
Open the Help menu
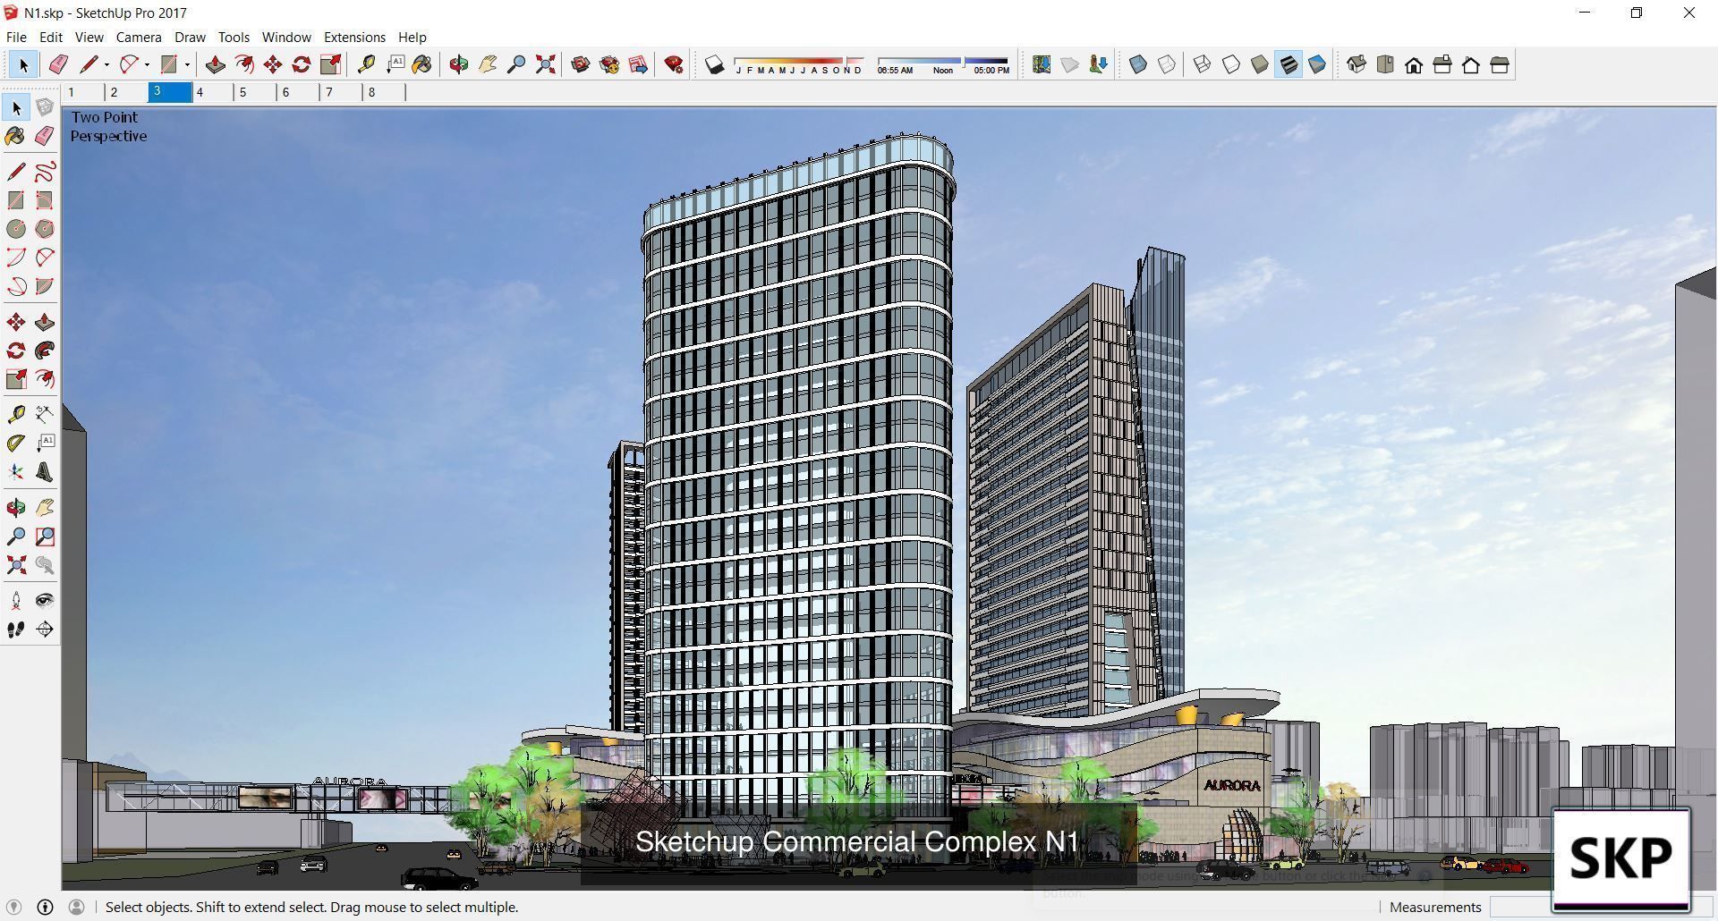point(412,37)
